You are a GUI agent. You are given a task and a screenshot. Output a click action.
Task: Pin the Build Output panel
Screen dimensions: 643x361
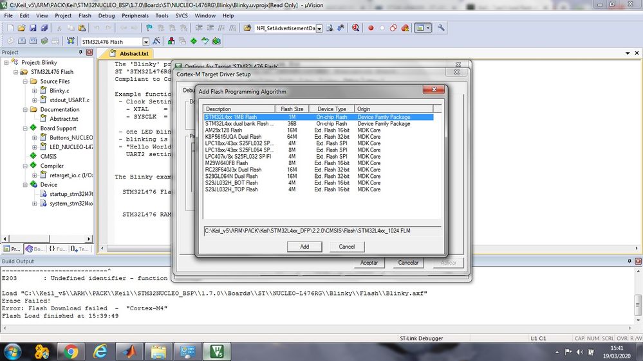629,261
